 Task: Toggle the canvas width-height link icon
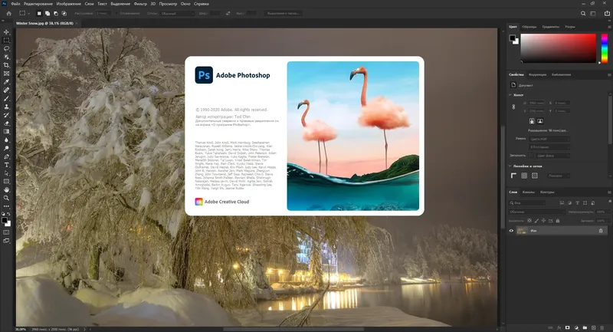515,107
